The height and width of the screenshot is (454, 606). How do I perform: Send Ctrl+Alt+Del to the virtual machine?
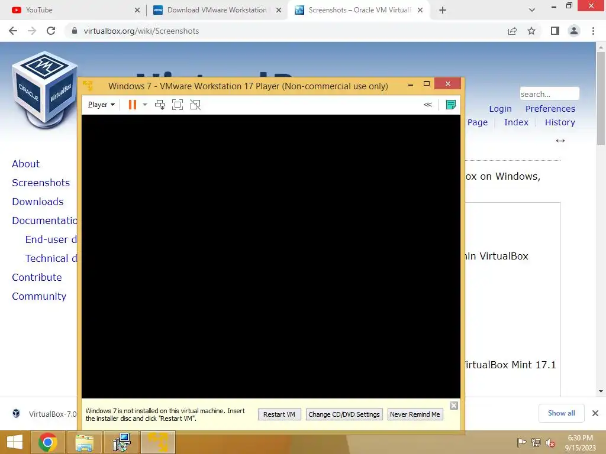(160, 105)
